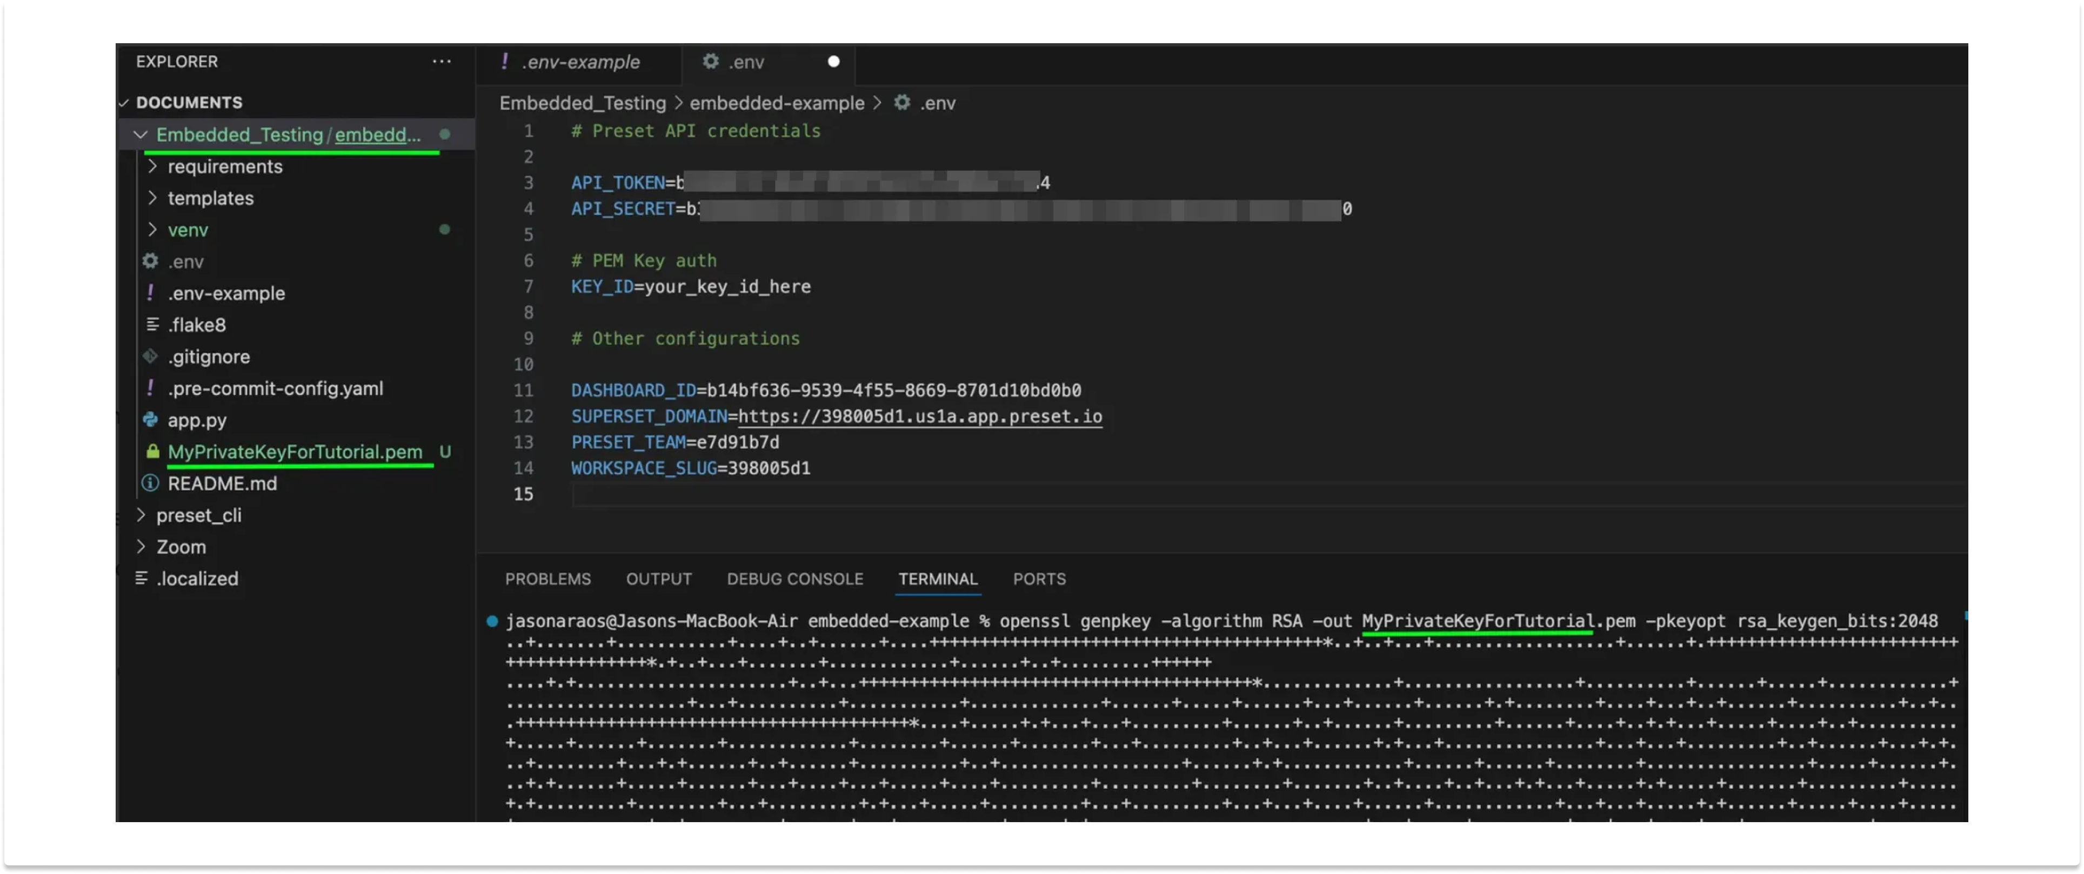
Task: Open the PROBLEMS panel tab
Action: pos(547,579)
